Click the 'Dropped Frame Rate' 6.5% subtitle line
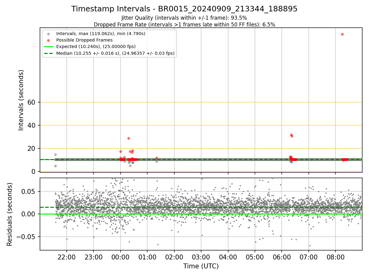The image size is (369, 277). click(x=184, y=25)
